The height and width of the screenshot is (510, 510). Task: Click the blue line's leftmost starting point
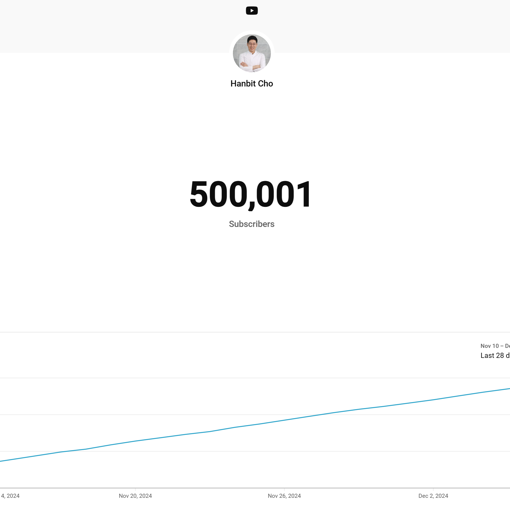point(1,461)
